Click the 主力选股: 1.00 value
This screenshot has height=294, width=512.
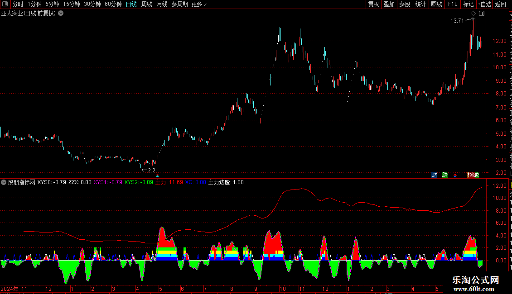pos(226,183)
